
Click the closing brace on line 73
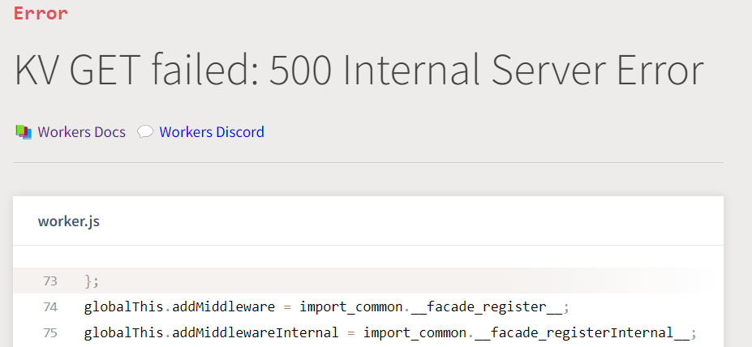[x=91, y=281]
